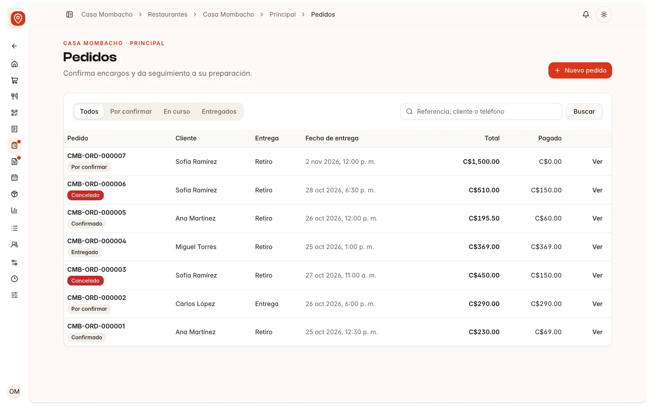The image size is (650, 406).
Task: Open the QR code sidebar icon
Action: click(14, 113)
